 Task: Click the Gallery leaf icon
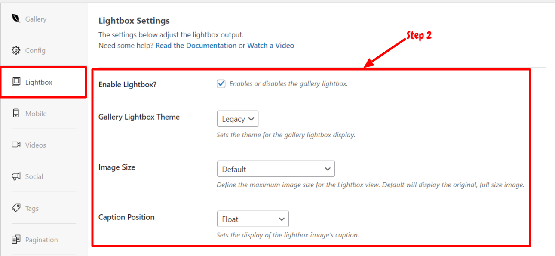point(16,19)
